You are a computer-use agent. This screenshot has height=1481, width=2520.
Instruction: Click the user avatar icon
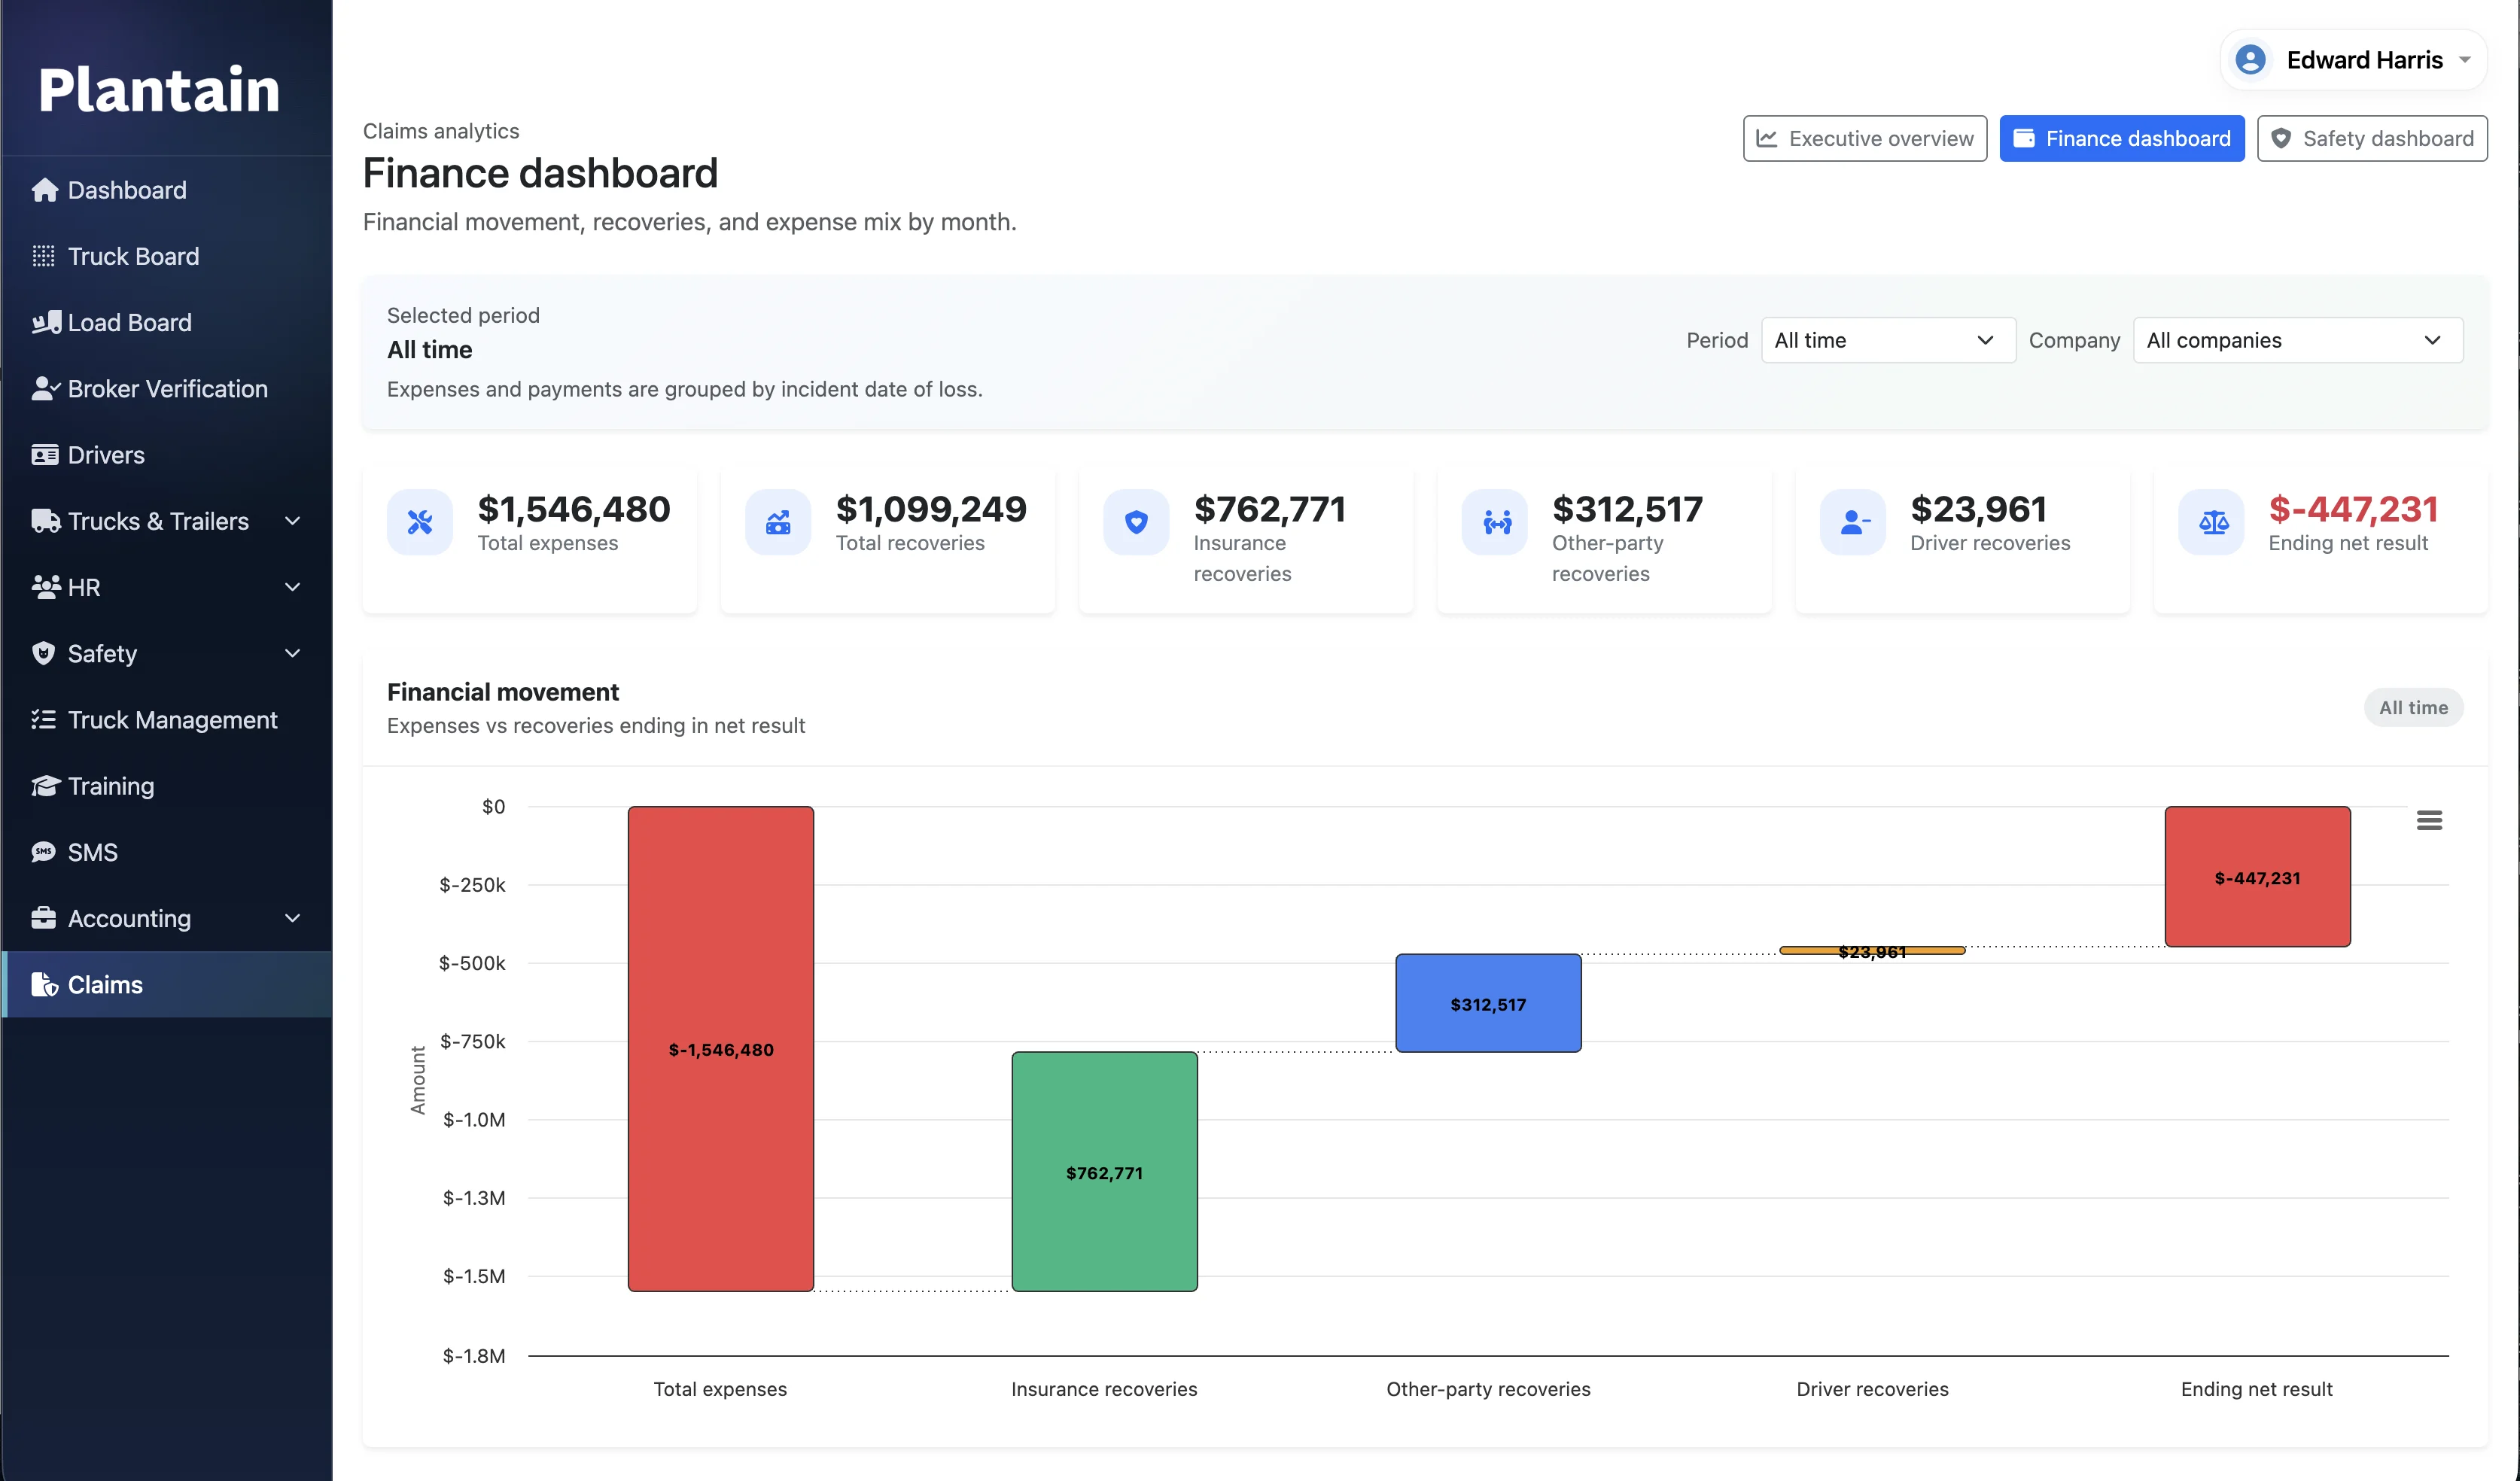2250,60
